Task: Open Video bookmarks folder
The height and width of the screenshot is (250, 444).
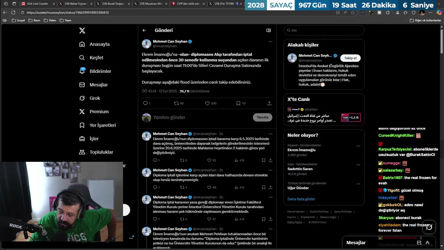Action: pos(50,20)
